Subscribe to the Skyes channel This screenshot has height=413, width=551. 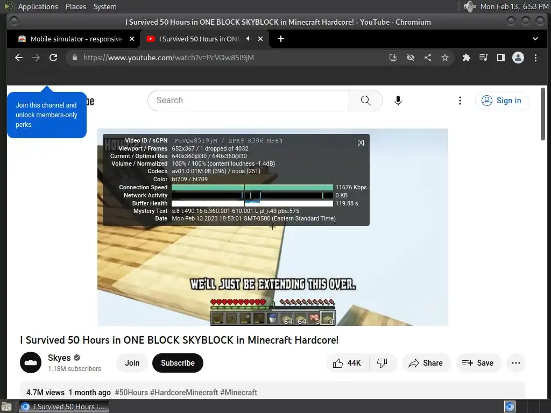[x=178, y=363]
